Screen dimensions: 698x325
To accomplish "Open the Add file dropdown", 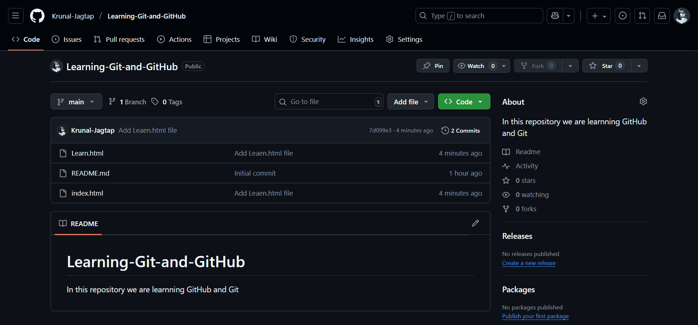I will coord(411,102).
